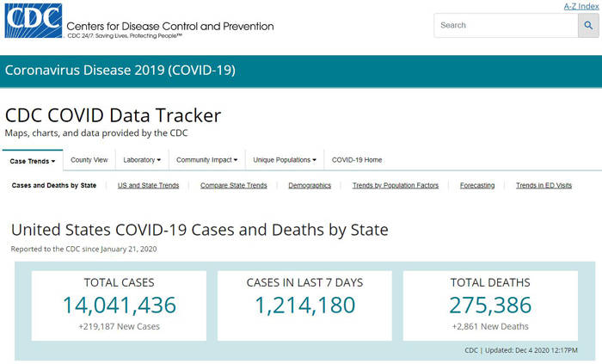
Task: Open the A-Z Index link
Action: click(x=581, y=6)
